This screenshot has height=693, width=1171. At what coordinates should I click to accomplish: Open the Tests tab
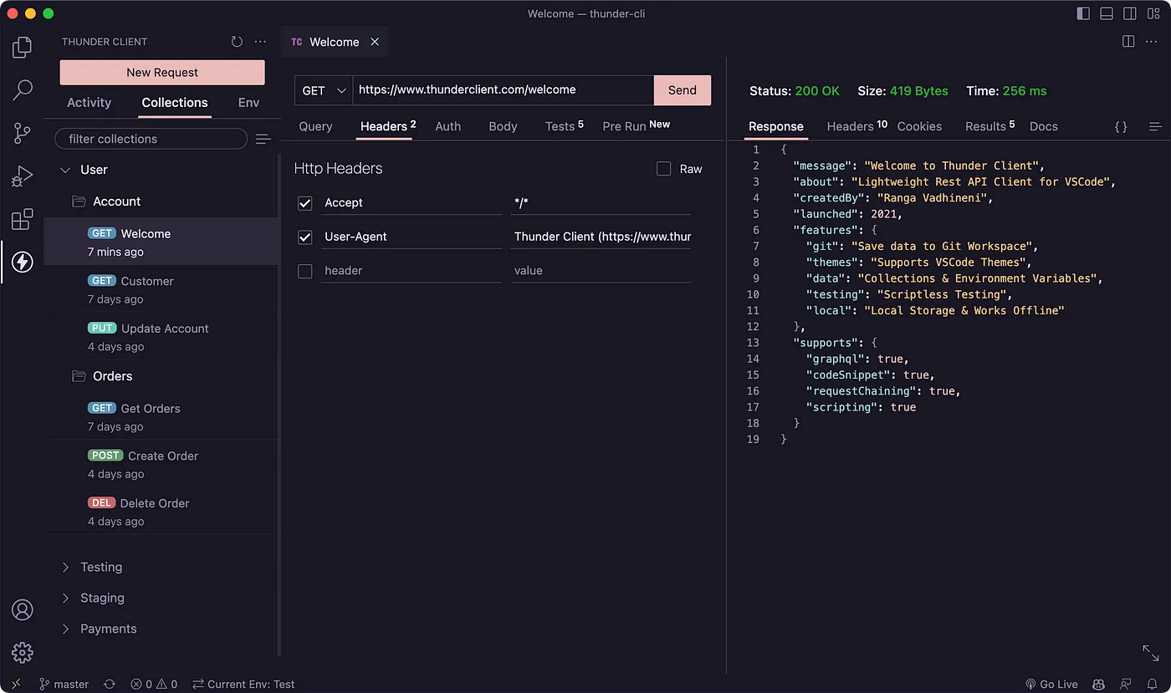(564, 126)
